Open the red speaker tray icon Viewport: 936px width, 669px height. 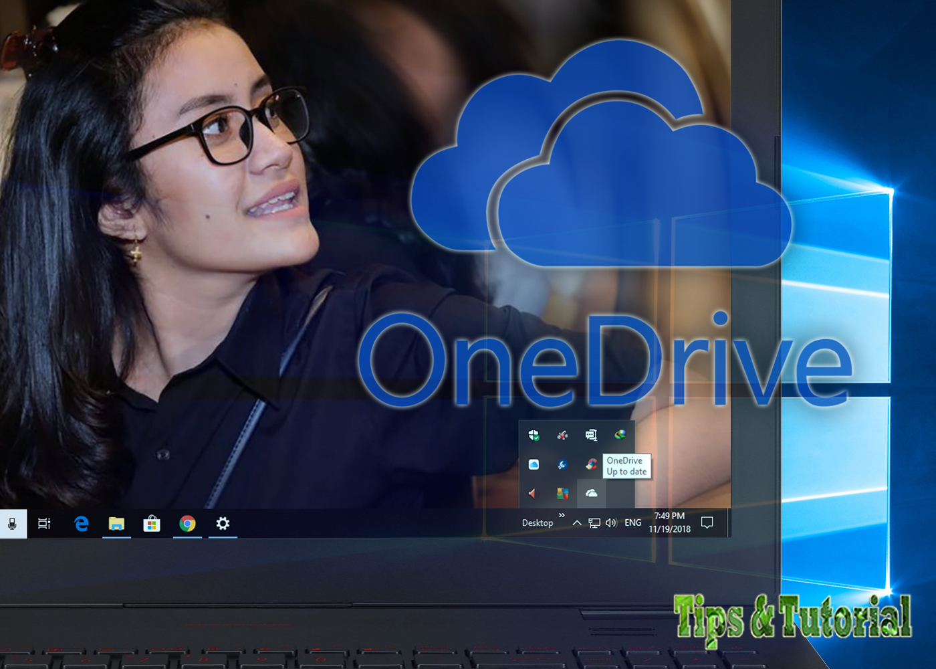click(532, 494)
